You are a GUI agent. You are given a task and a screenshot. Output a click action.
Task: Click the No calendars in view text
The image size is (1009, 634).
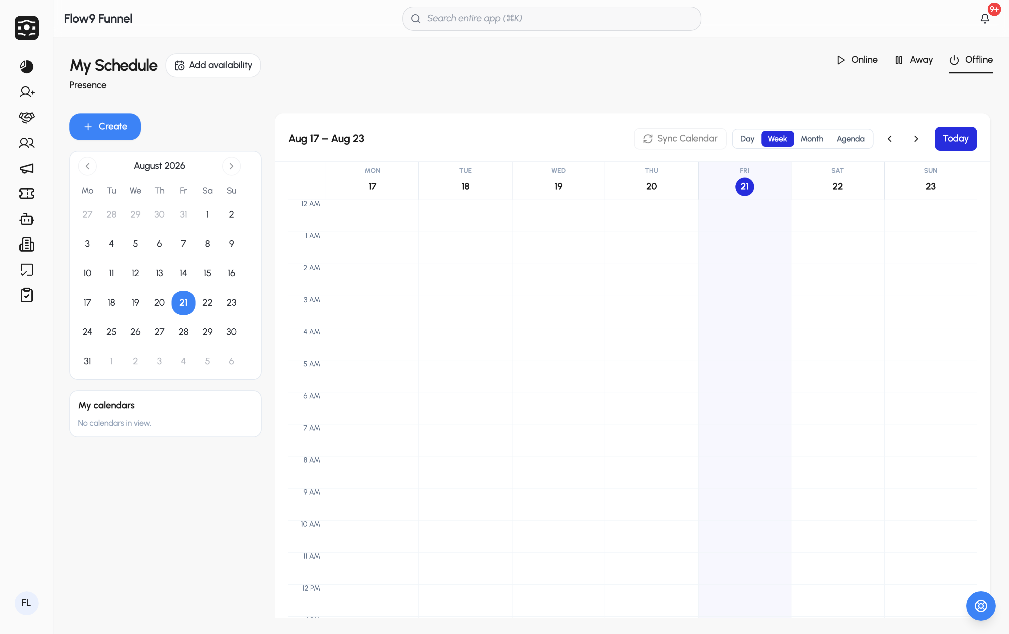tap(114, 423)
